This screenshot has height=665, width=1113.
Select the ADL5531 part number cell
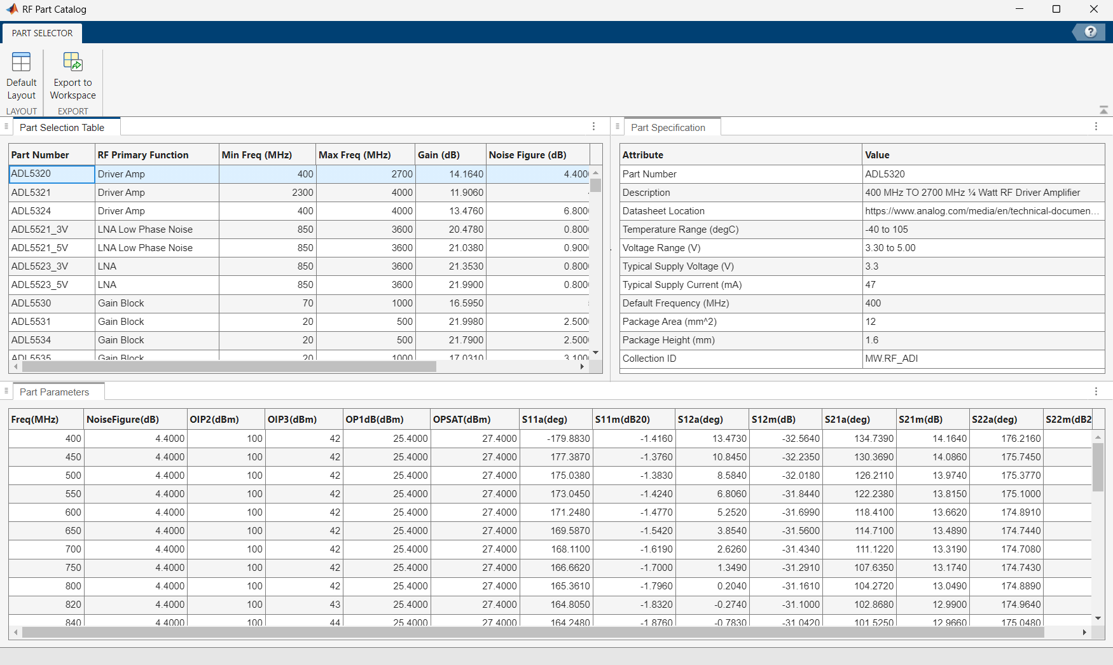[31, 322]
